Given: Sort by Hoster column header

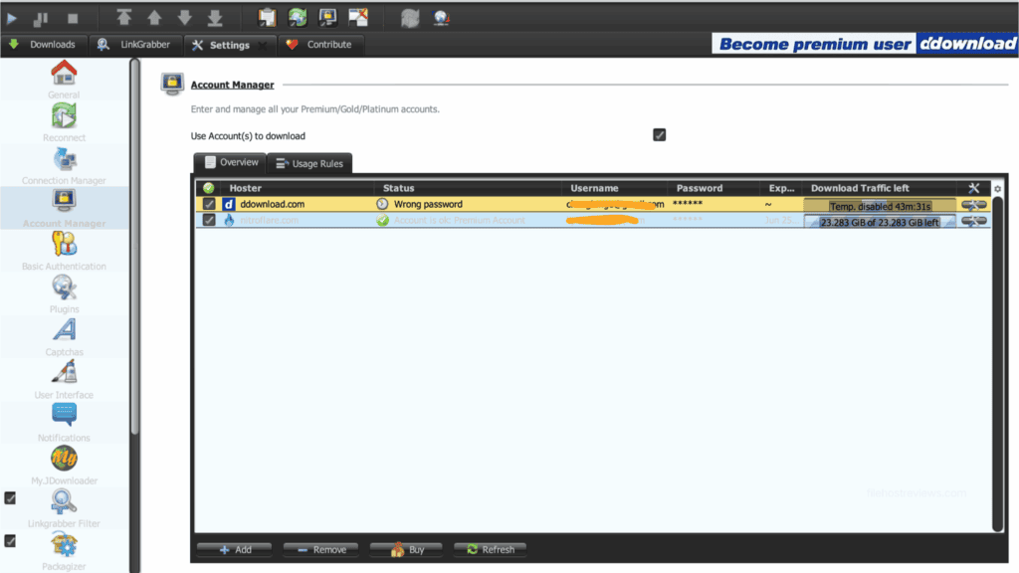Looking at the screenshot, I should coord(297,188).
